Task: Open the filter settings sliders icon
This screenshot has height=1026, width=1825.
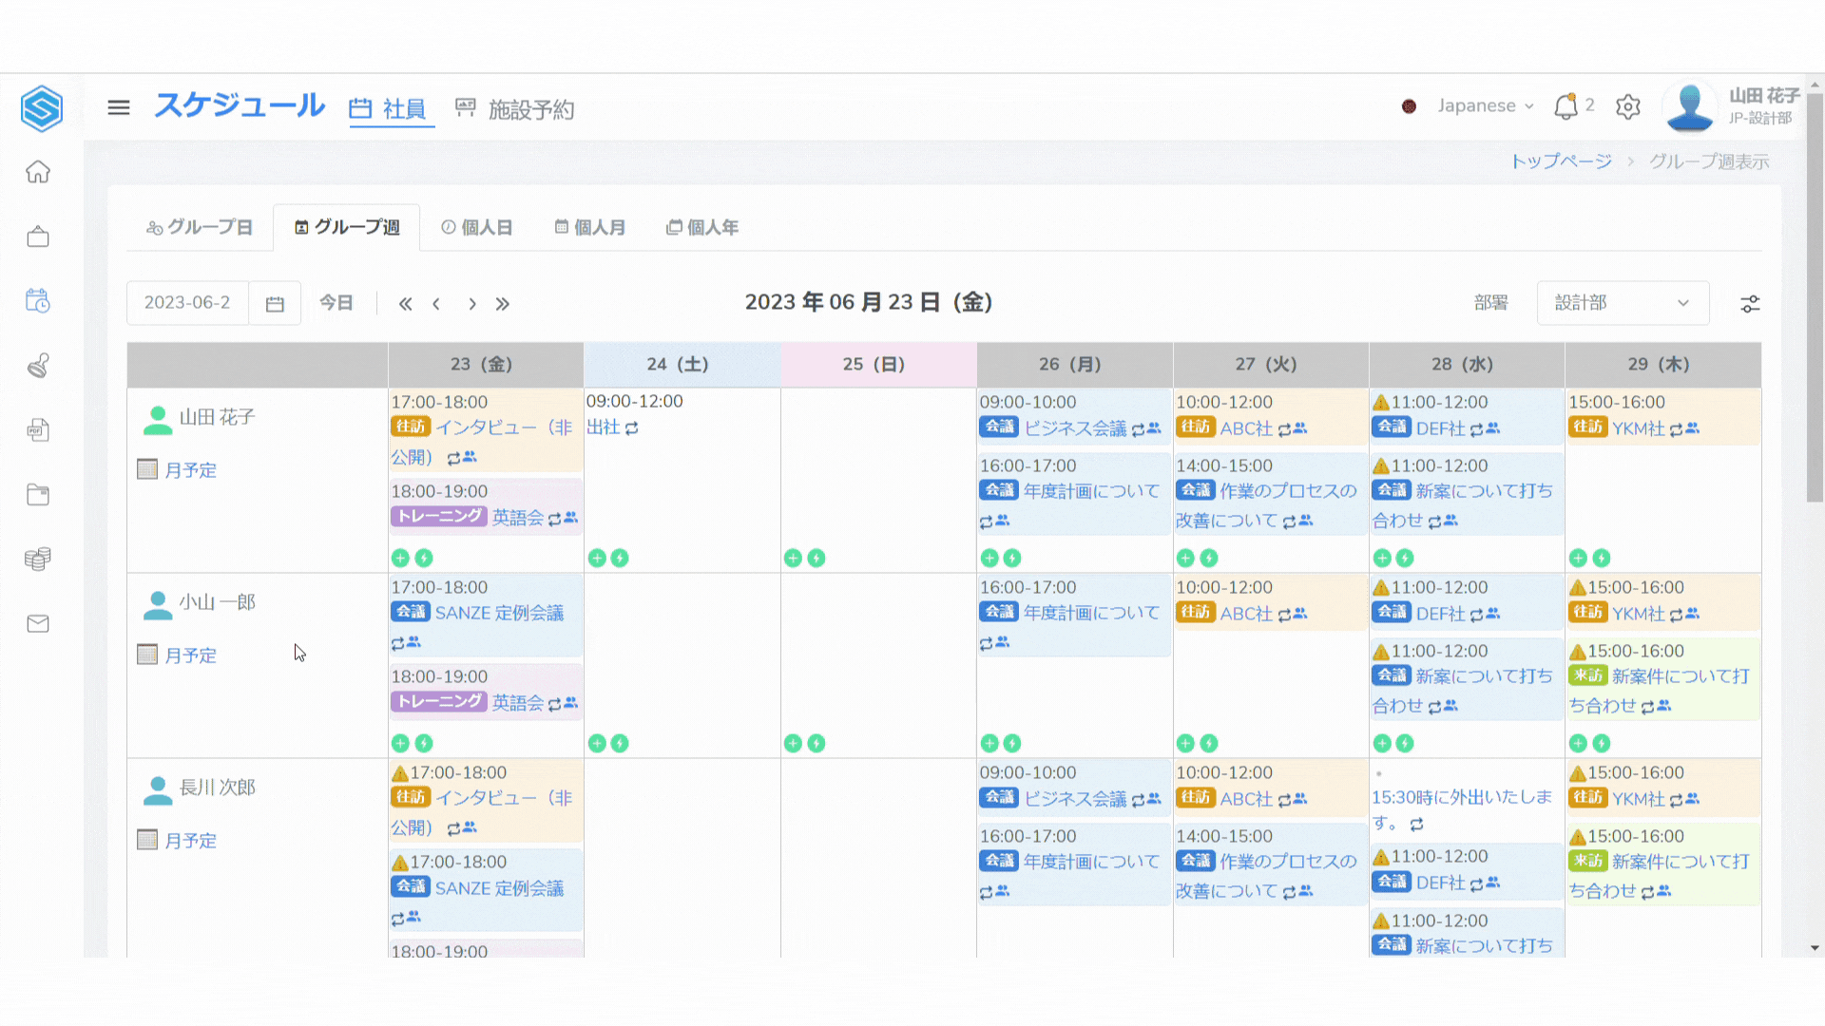Action: 1750,304
